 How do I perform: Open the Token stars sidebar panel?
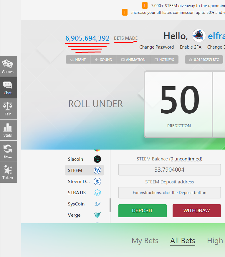pyautogui.click(x=8, y=172)
